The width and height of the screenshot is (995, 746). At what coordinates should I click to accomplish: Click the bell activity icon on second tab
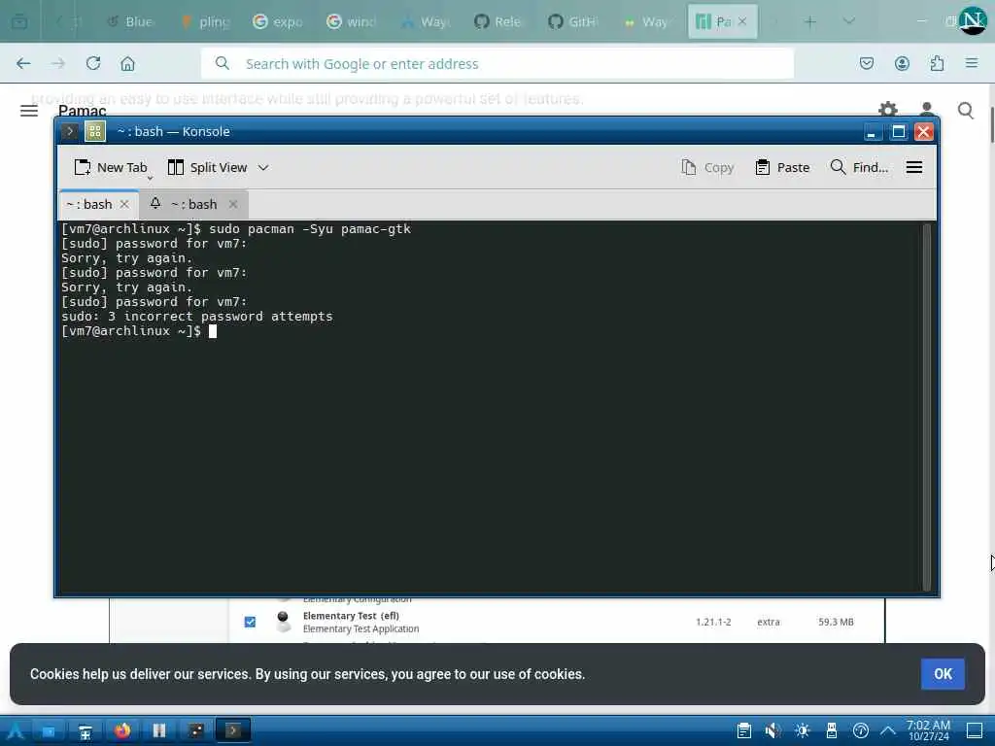tap(154, 203)
